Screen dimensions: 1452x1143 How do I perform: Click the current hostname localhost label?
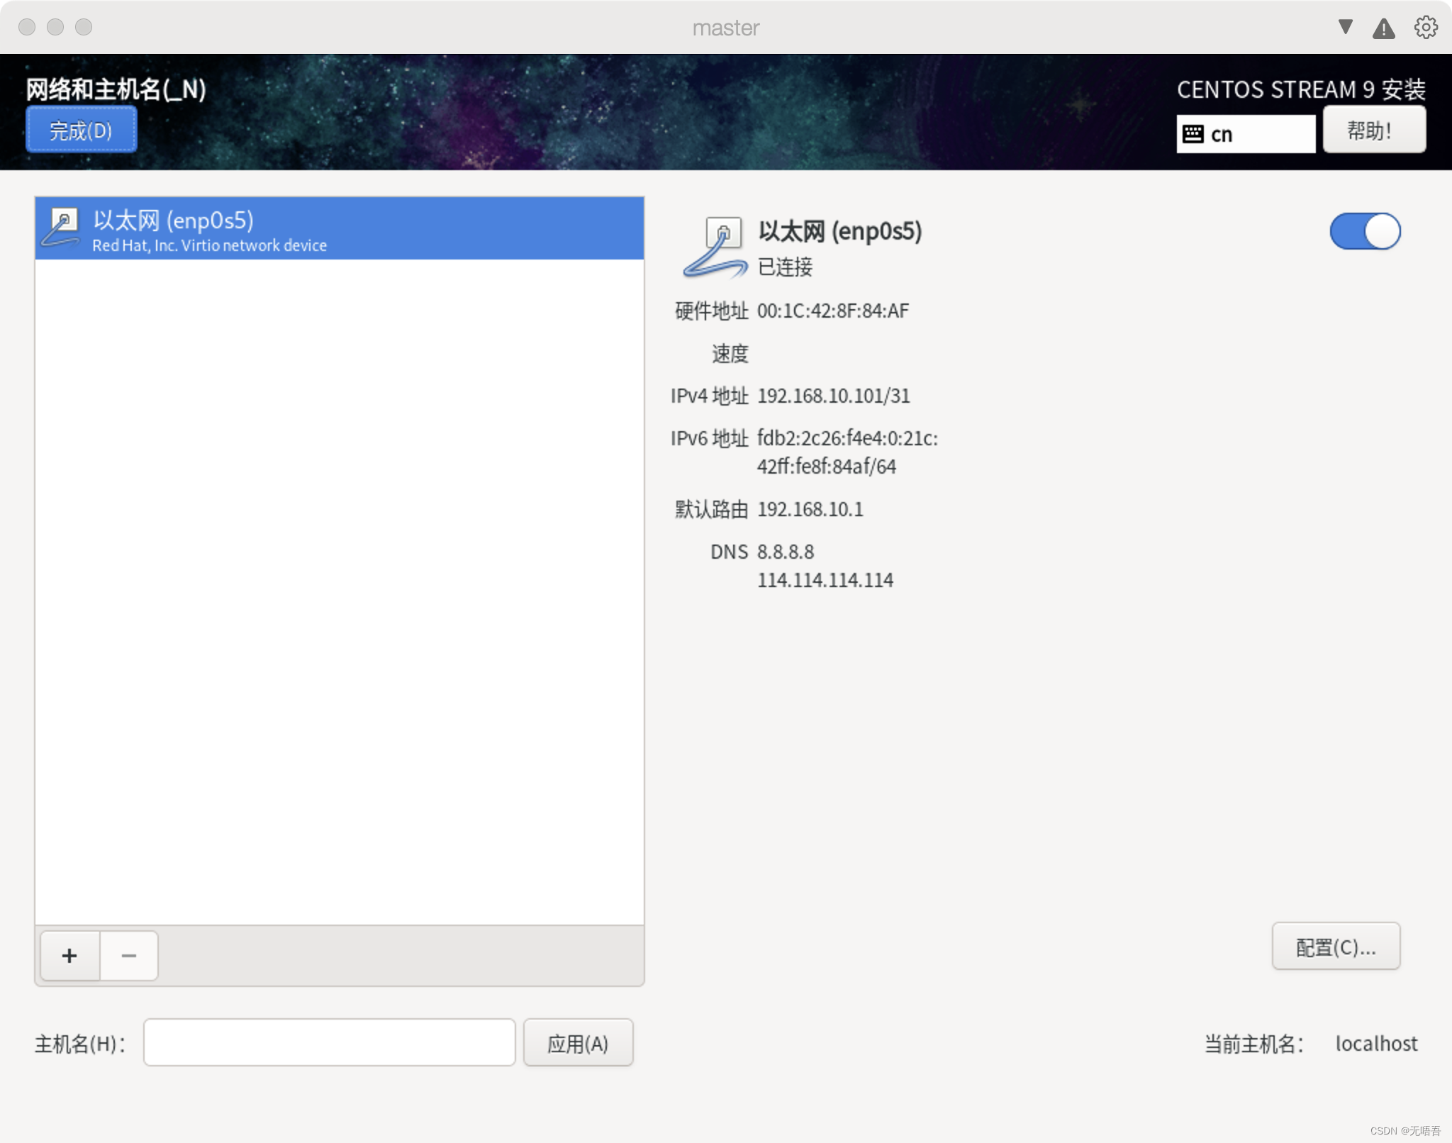[x=1375, y=1044]
